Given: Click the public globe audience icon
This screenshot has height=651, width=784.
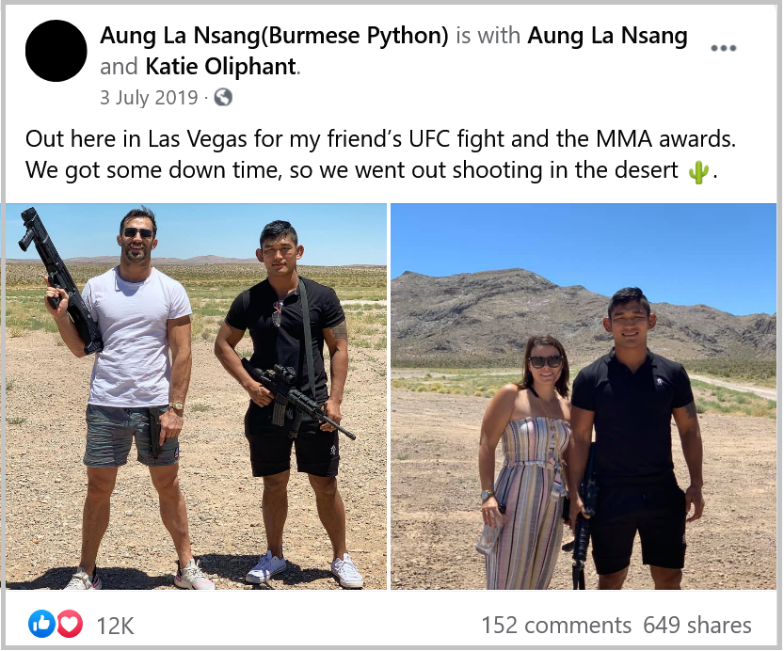Looking at the screenshot, I should 223,97.
